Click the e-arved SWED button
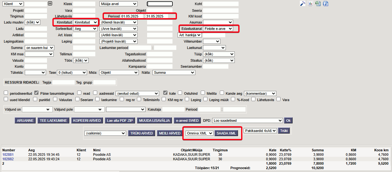The width and height of the screenshot is (392, 172). [187, 120]
